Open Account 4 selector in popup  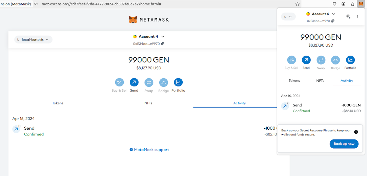[x=321, y=14]
